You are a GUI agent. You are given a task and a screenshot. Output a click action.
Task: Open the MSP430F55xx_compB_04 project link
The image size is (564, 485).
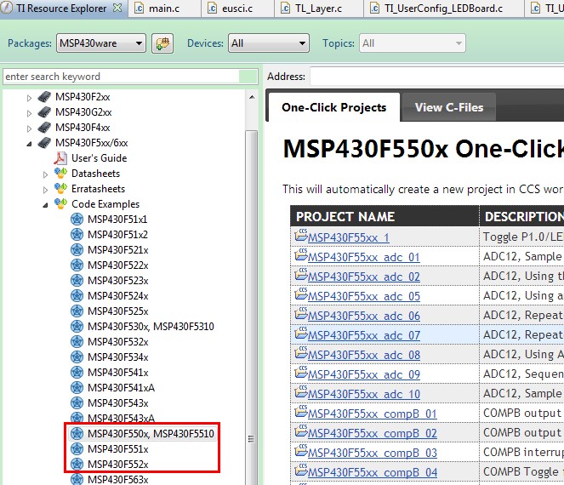[373, 472]
